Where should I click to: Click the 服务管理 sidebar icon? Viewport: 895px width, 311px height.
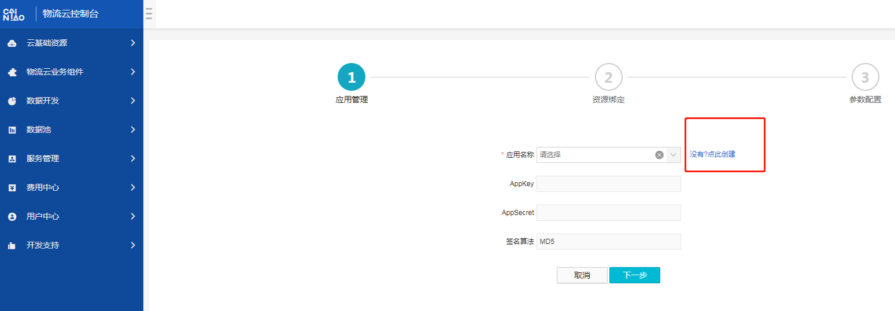[x=12, y=159]
